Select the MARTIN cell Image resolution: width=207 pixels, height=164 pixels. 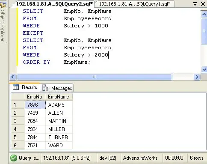(59, 121)
